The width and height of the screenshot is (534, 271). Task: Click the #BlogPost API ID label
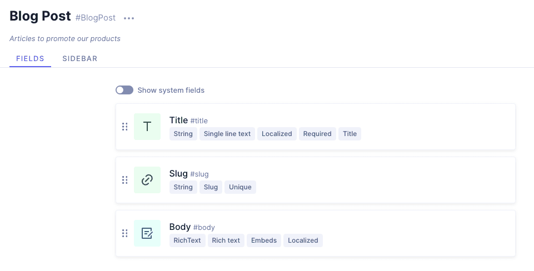point(96,18)
